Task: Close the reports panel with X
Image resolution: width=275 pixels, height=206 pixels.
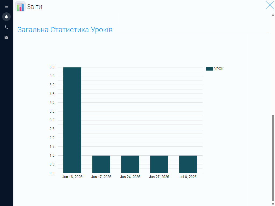Action: tap(270, 5)
